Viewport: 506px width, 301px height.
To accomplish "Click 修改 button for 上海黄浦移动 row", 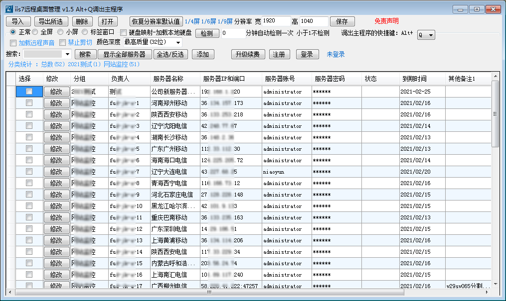I will pyautogui.click(x=56, y=240).
